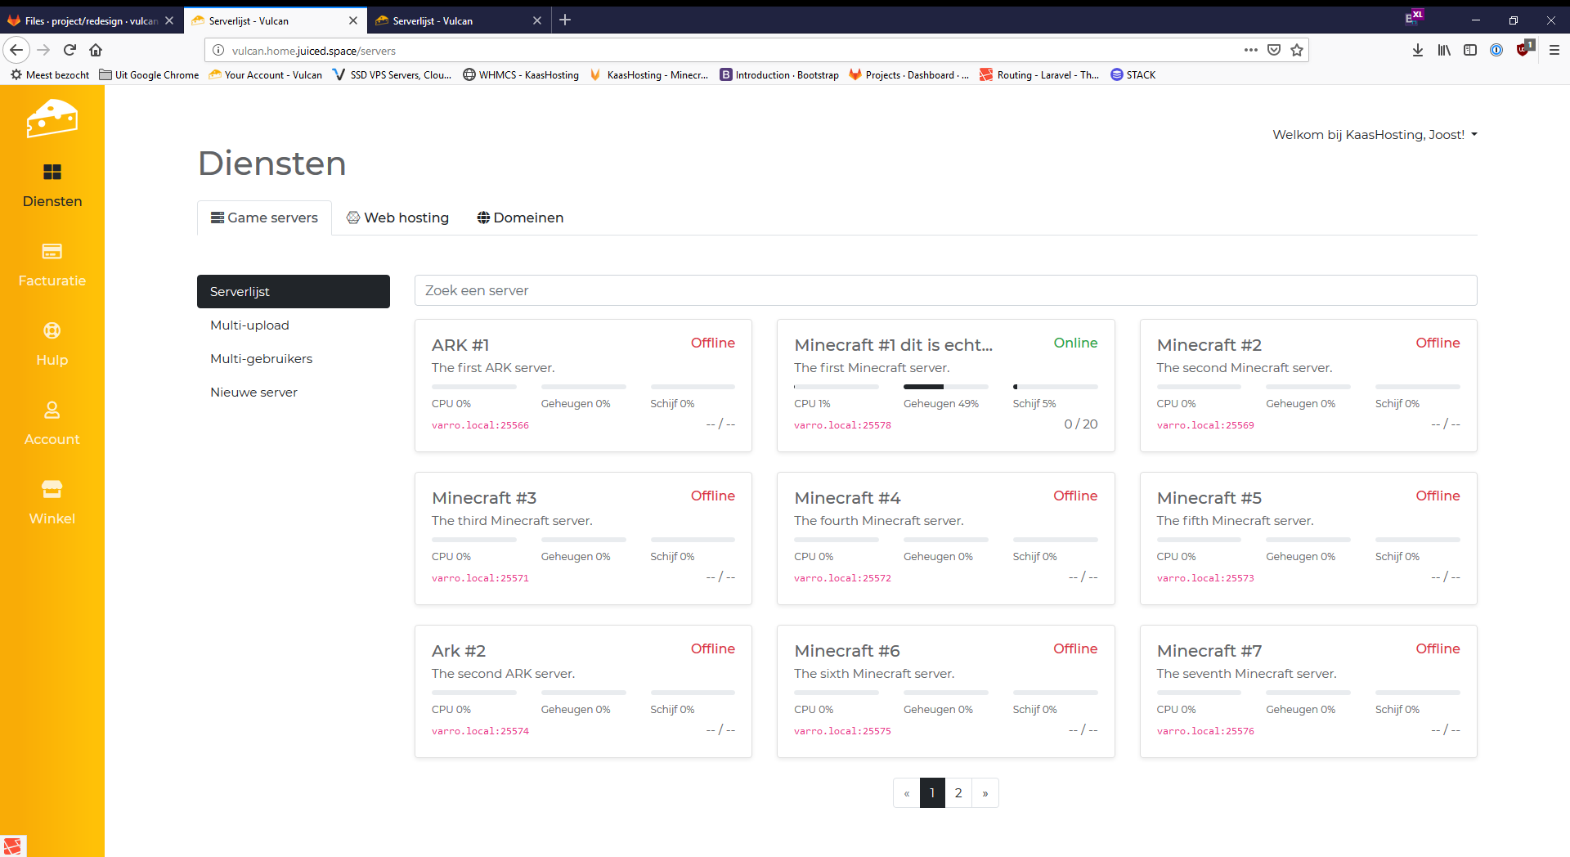Switch to the Web hosting tab
Screen dimensions: 1570x857
(x=397, y=218)
